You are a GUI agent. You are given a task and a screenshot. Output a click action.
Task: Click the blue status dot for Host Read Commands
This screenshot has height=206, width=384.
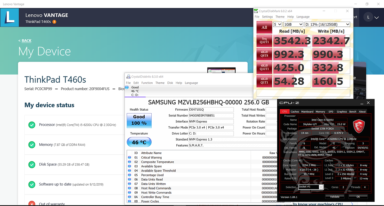(130, 188)
